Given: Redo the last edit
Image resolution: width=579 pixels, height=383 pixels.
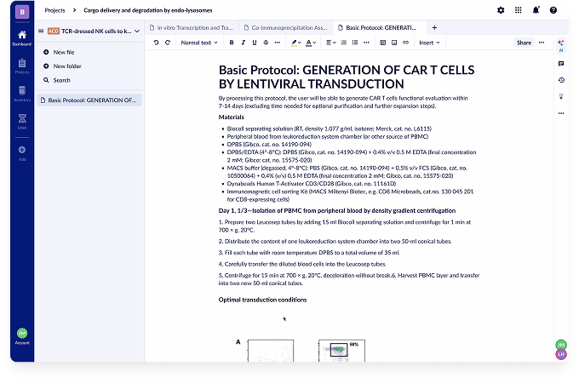Looking at the screenshot, I should pyautogui.click(x=168, y=43).
